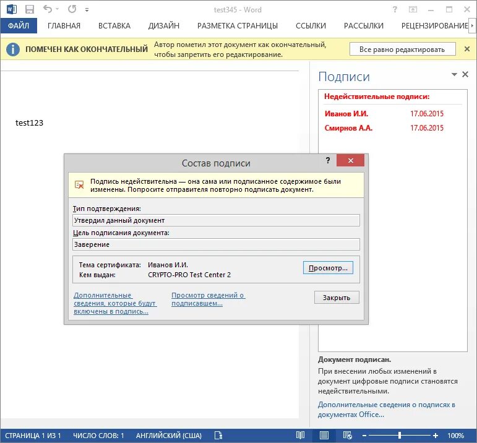This screenshot has width=477, height=443.
Task: Open link Дополнительные сведения, включены в подпись
Action: coord(115,303)
